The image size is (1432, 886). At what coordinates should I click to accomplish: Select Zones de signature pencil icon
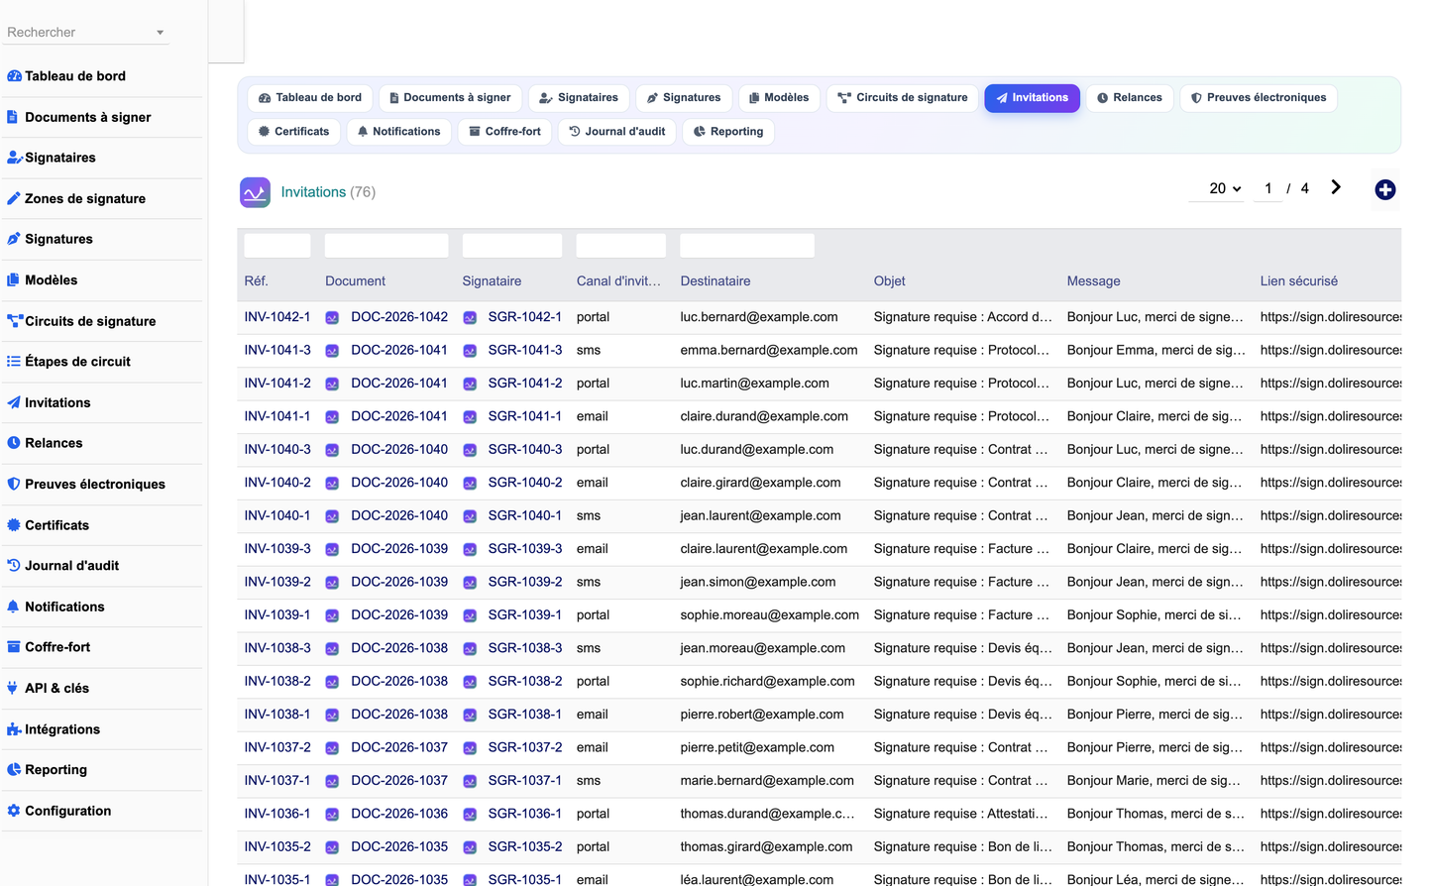click(13, 198)
